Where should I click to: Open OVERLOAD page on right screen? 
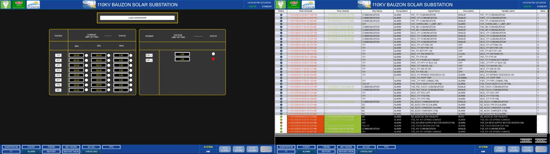click(x=366, y=152)
